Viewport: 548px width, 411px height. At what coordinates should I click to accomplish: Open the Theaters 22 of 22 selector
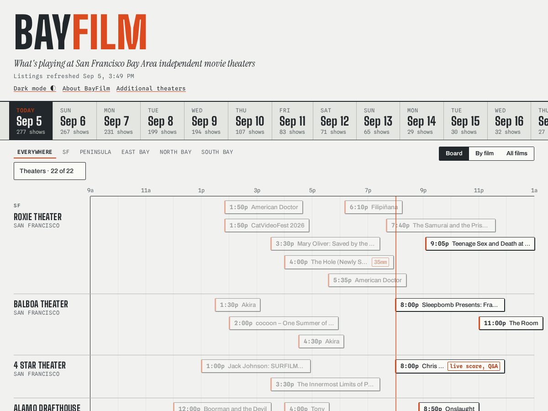click(x=50, y=171)
